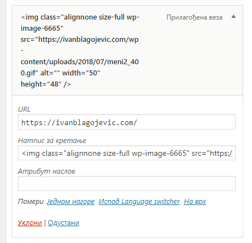The image size is (252, 243).
Task: Click the Прилагођена веза type label
Action: tap(194, 17)
